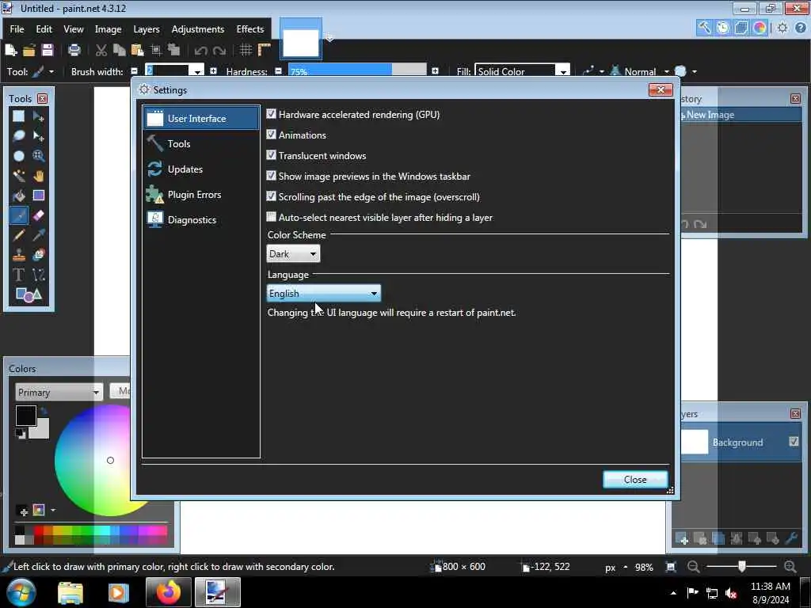Click the Close button in Settings
The height and width of the screenshot is (608, 811).
(x=635, y=479)
